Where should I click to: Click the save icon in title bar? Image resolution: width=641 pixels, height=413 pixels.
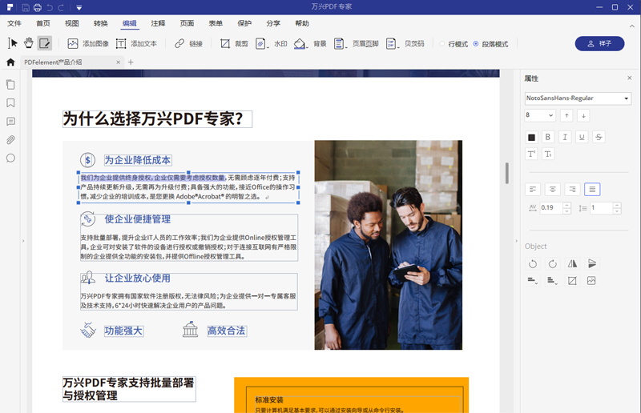click(x=26, y=7)
